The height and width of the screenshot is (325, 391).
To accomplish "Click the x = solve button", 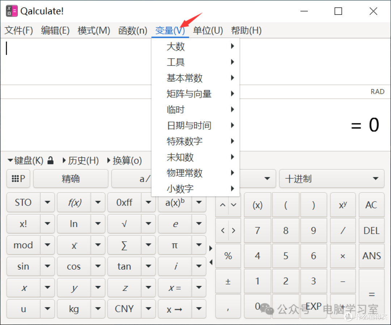I will click(175, 288).
